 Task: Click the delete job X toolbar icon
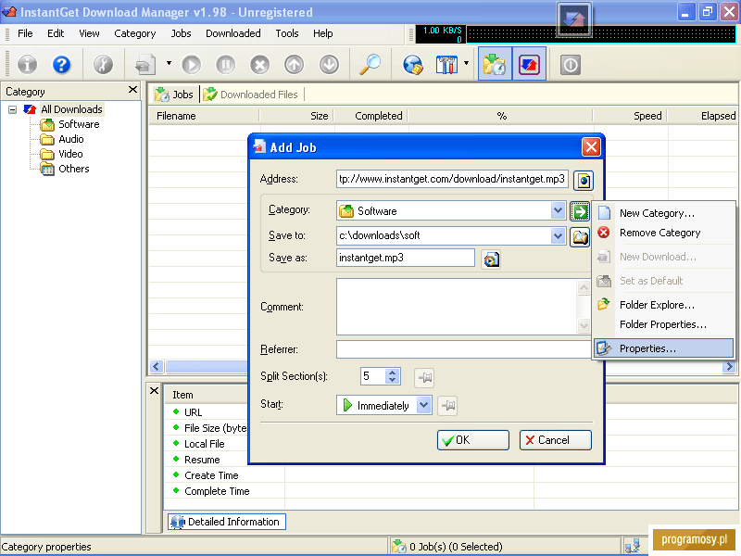259,64
